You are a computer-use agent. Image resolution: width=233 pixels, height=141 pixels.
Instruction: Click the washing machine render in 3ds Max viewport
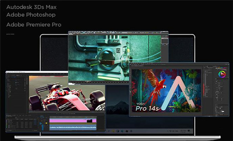point(115,58)
